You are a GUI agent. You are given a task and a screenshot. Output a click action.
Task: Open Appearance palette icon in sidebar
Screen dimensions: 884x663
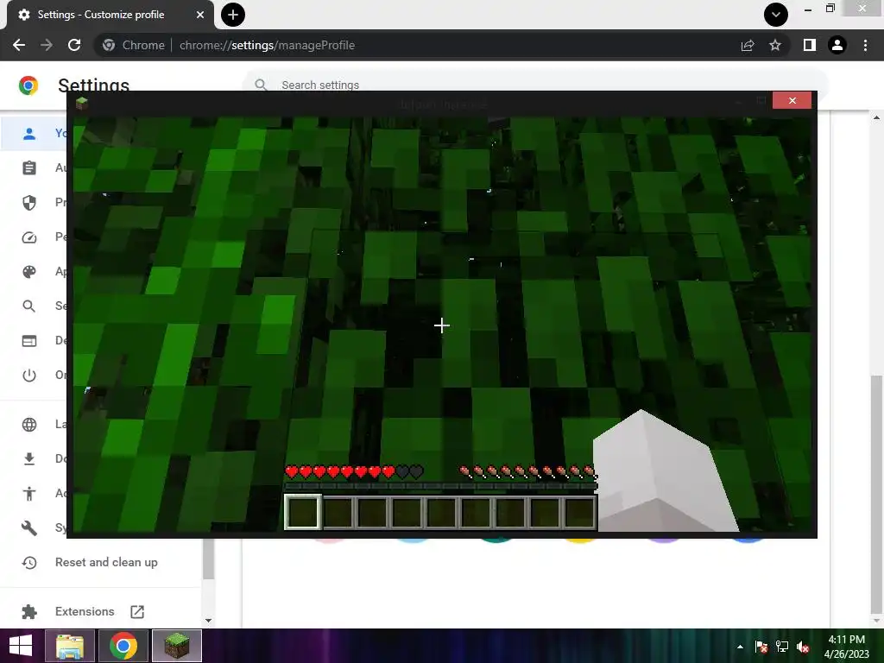(x=29, y=272)
